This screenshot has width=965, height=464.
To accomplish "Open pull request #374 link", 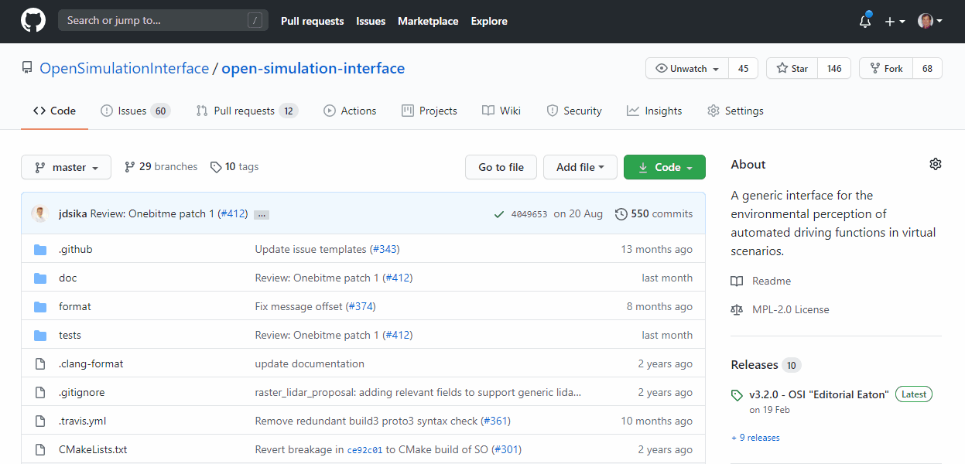I will (361, 307).
